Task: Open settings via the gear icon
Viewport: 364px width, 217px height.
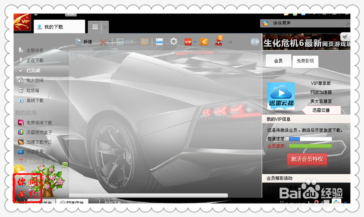Action: (174, 42)
